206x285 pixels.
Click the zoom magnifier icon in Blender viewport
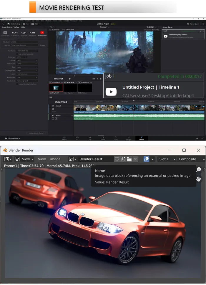[x=199, y=170]
